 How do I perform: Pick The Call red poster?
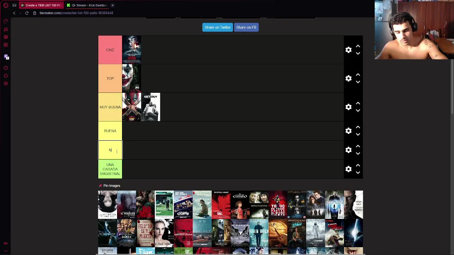point(221,205)
